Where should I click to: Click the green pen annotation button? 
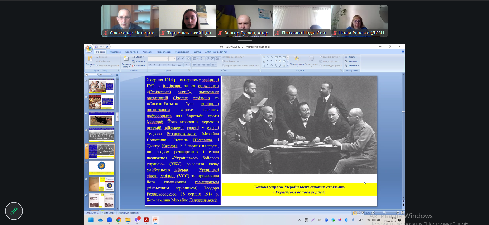coord(14,211)
